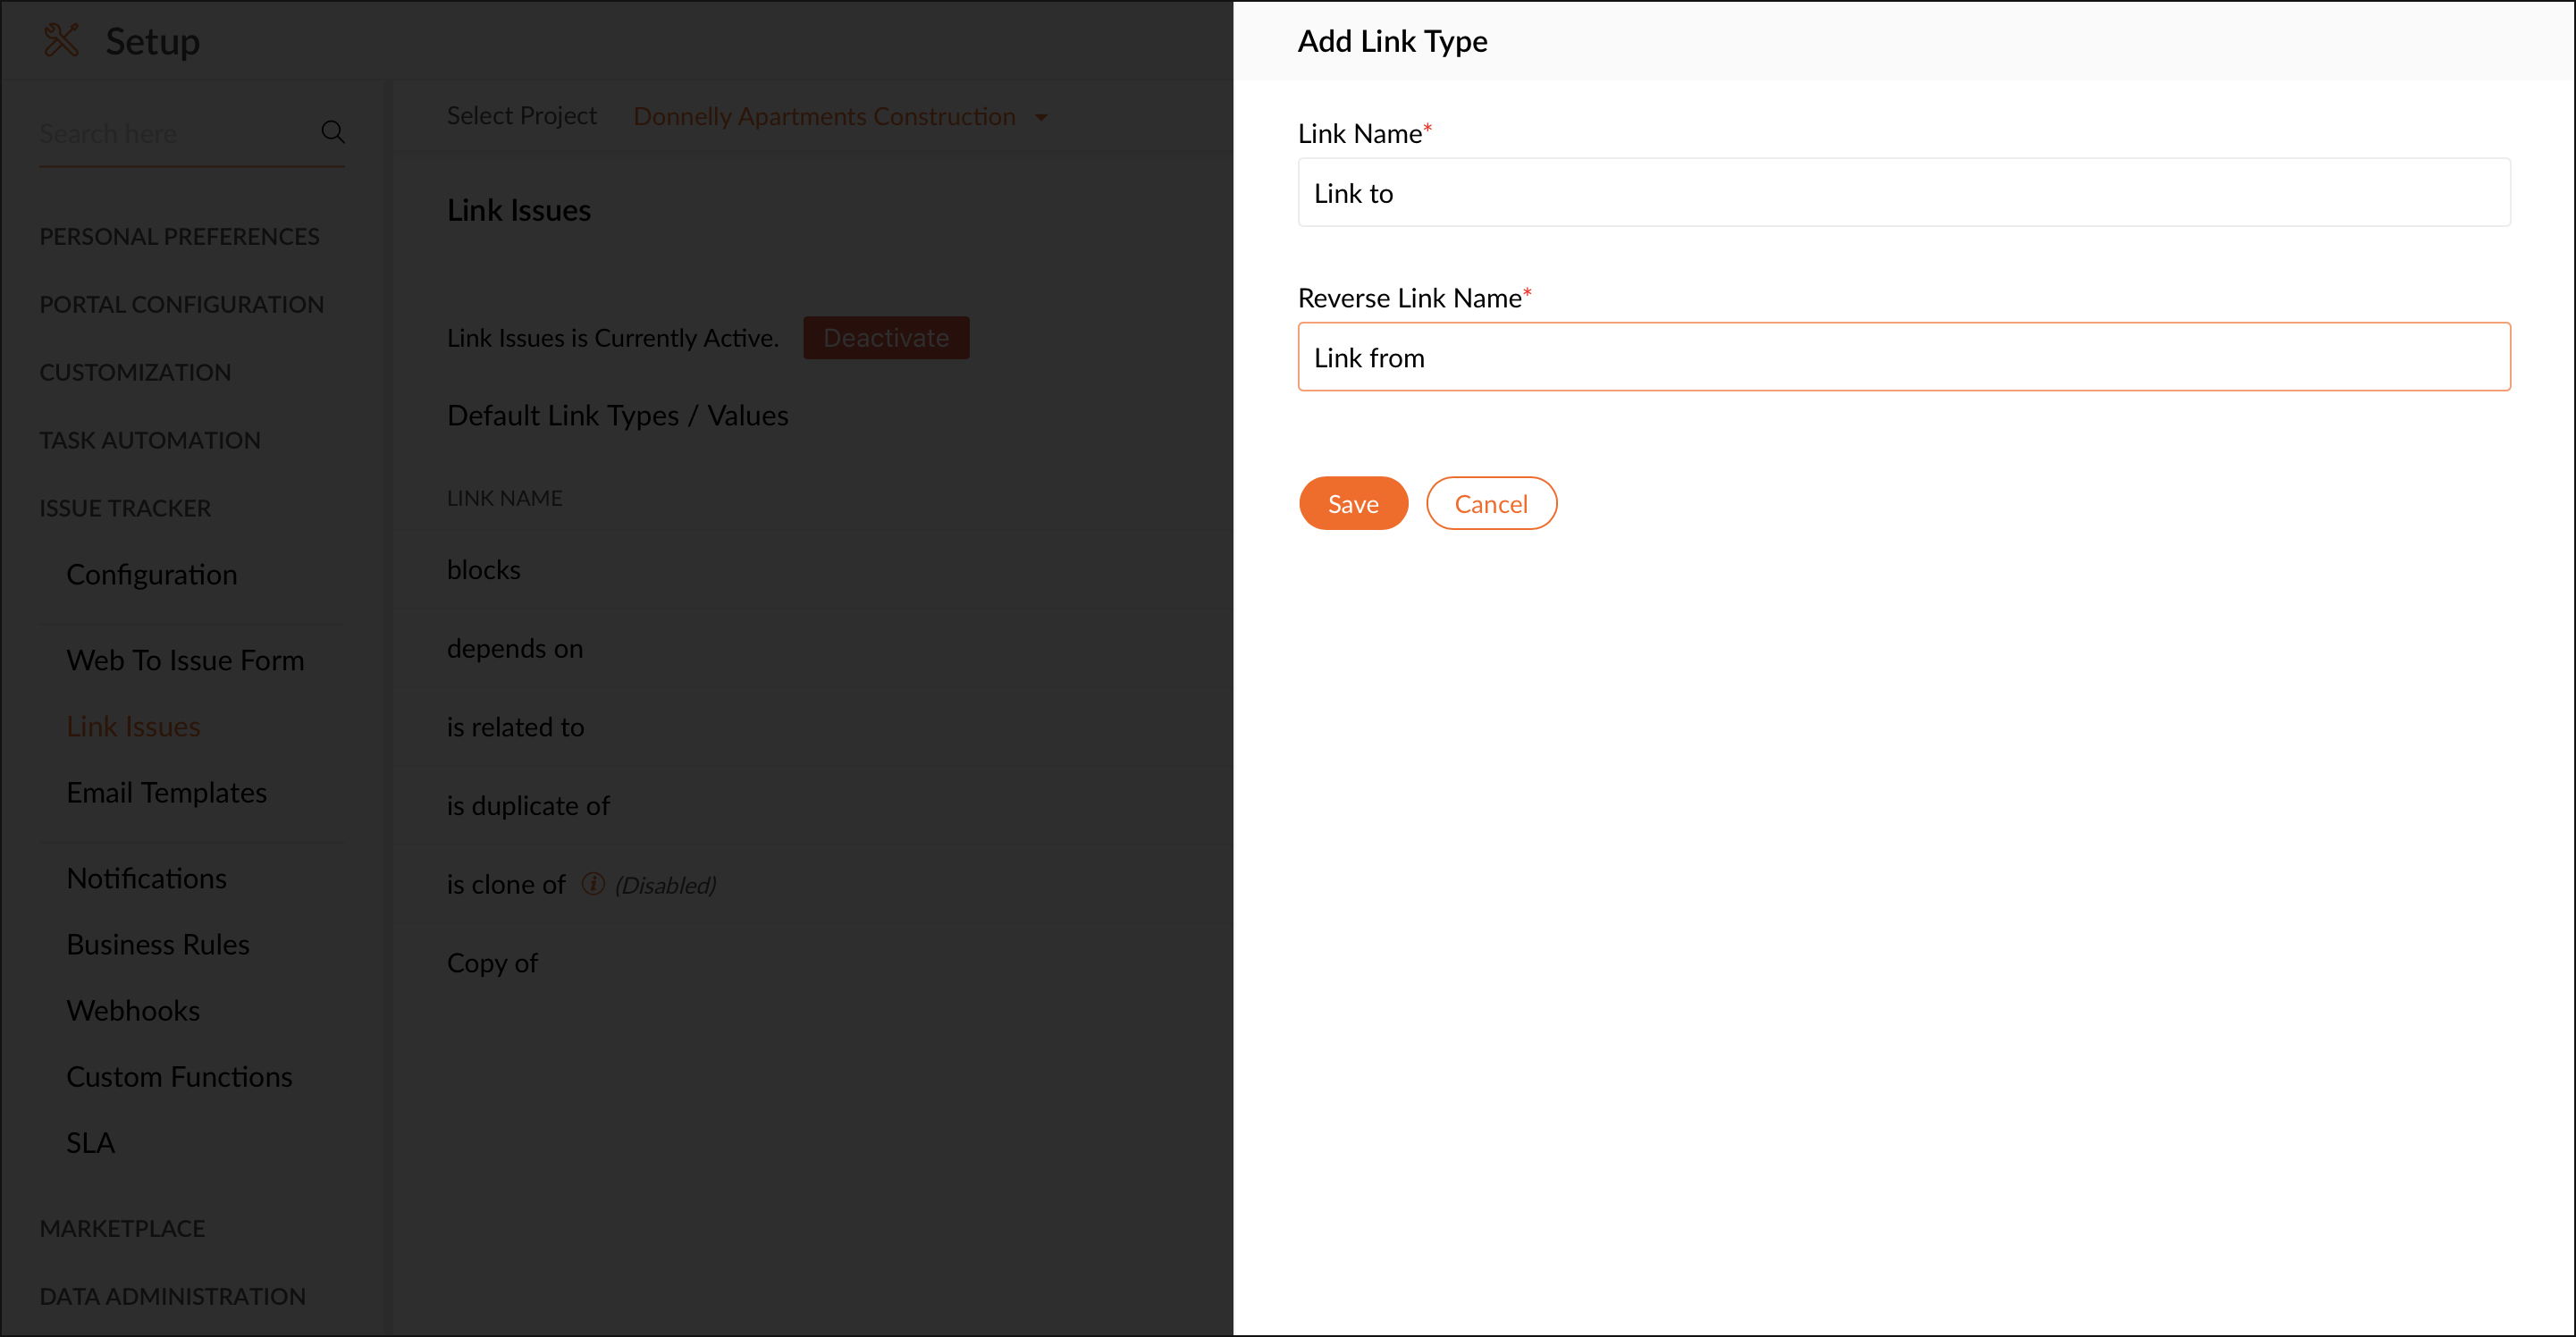Open Web To Issue Form settings
Image resolution: width=2576 pixels, height=1337 pixels.
185,660
